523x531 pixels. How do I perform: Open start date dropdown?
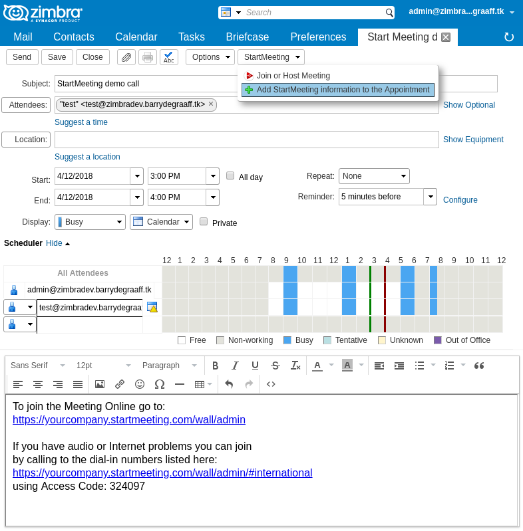click(137, 176)
